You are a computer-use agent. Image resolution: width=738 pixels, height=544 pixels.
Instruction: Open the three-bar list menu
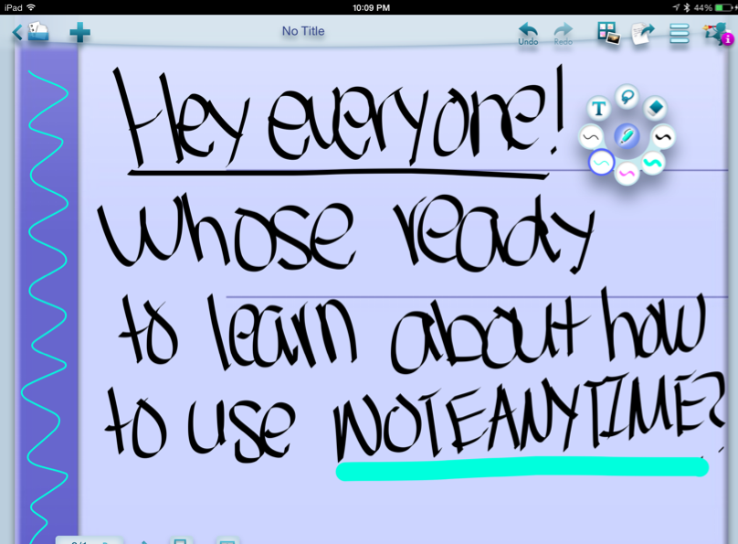679,34
